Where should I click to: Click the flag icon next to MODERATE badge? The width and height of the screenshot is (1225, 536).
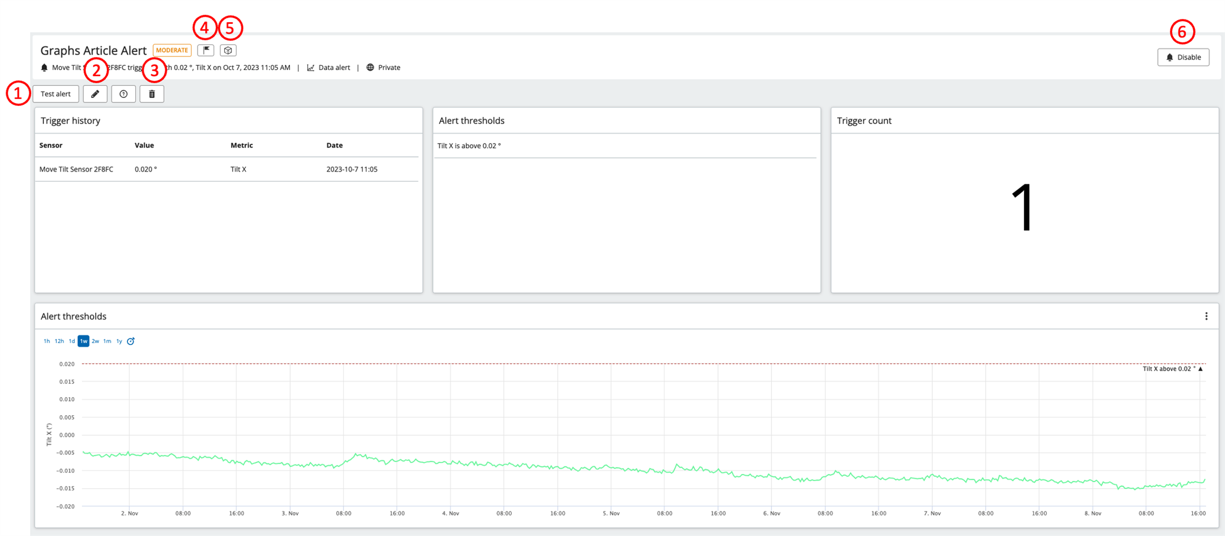[x=206, y=50]
